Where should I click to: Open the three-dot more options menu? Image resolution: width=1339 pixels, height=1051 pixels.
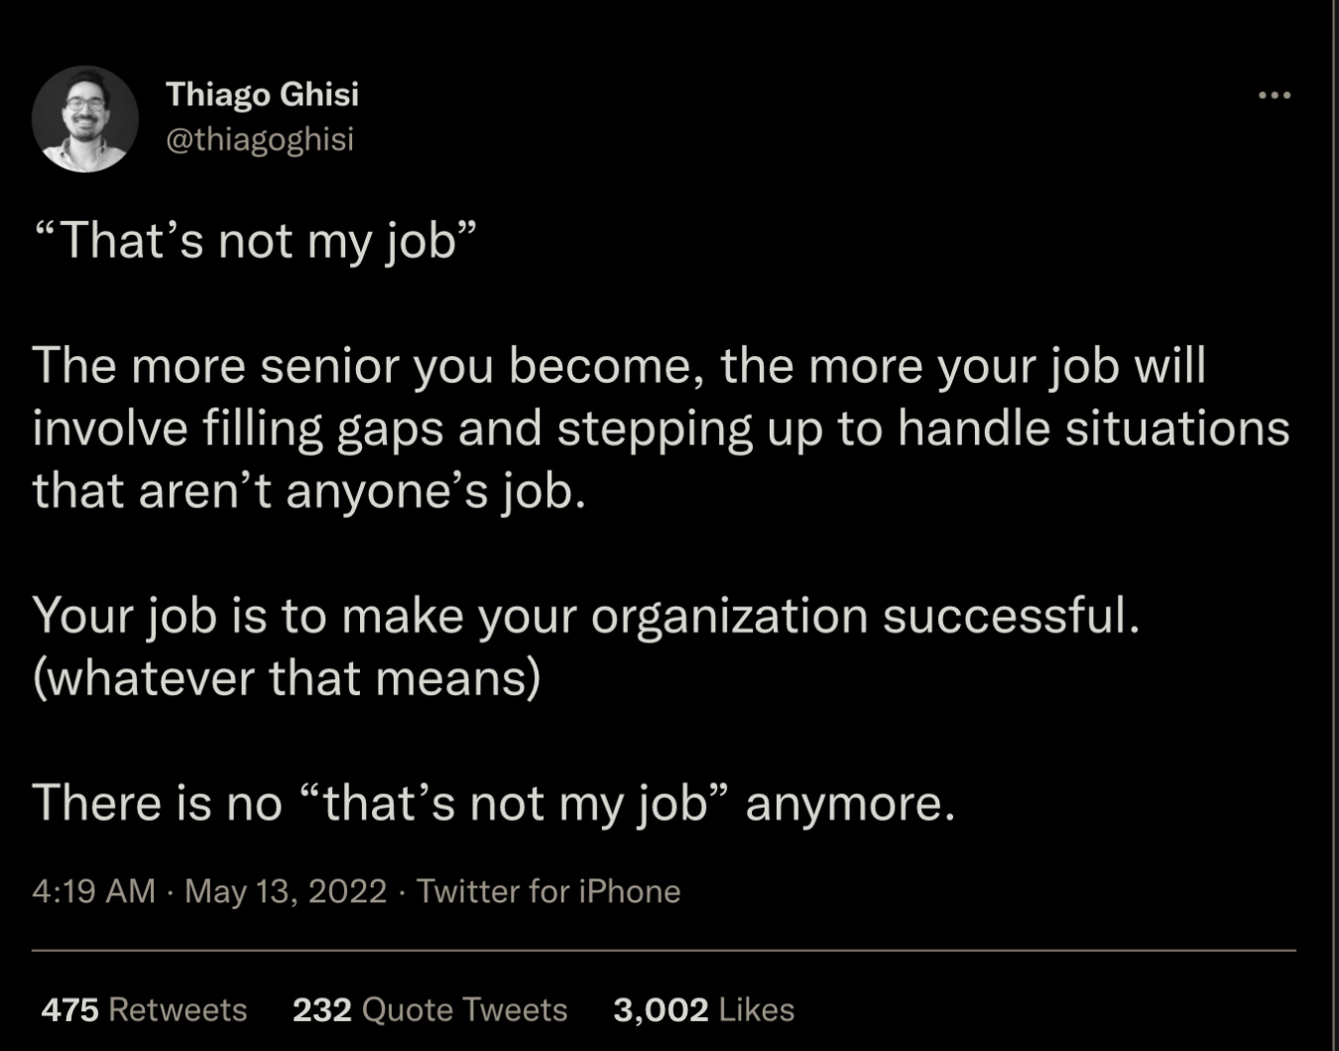coord(1274,95)
